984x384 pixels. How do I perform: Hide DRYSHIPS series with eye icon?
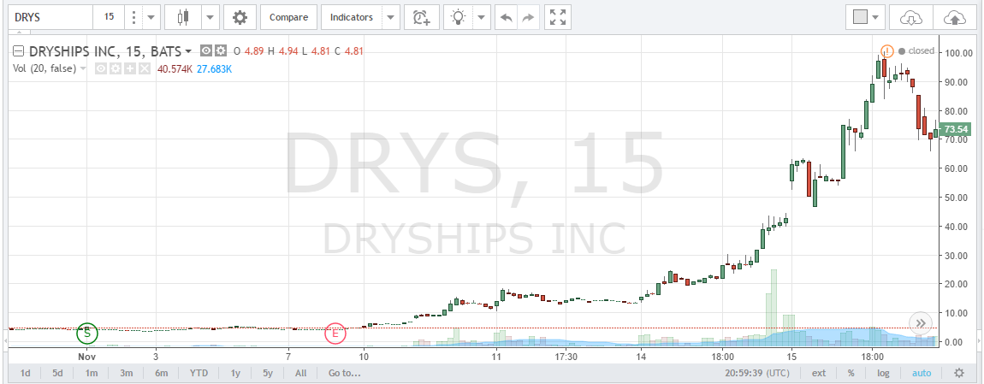[x=206, y=51]
